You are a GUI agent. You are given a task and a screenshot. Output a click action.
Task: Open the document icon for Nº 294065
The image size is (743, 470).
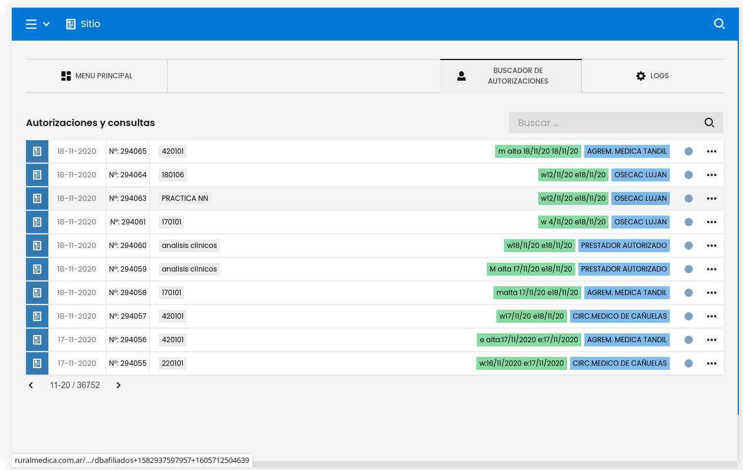click(x=37, y=151)
